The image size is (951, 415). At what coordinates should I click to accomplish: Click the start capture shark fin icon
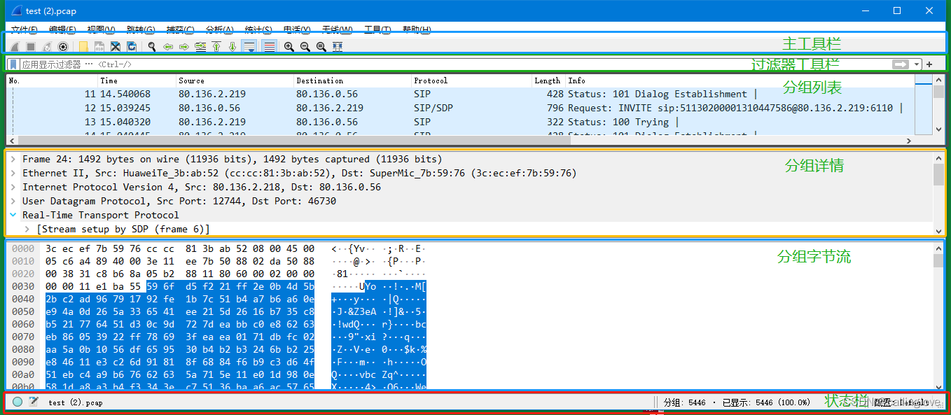pos(15,47)
